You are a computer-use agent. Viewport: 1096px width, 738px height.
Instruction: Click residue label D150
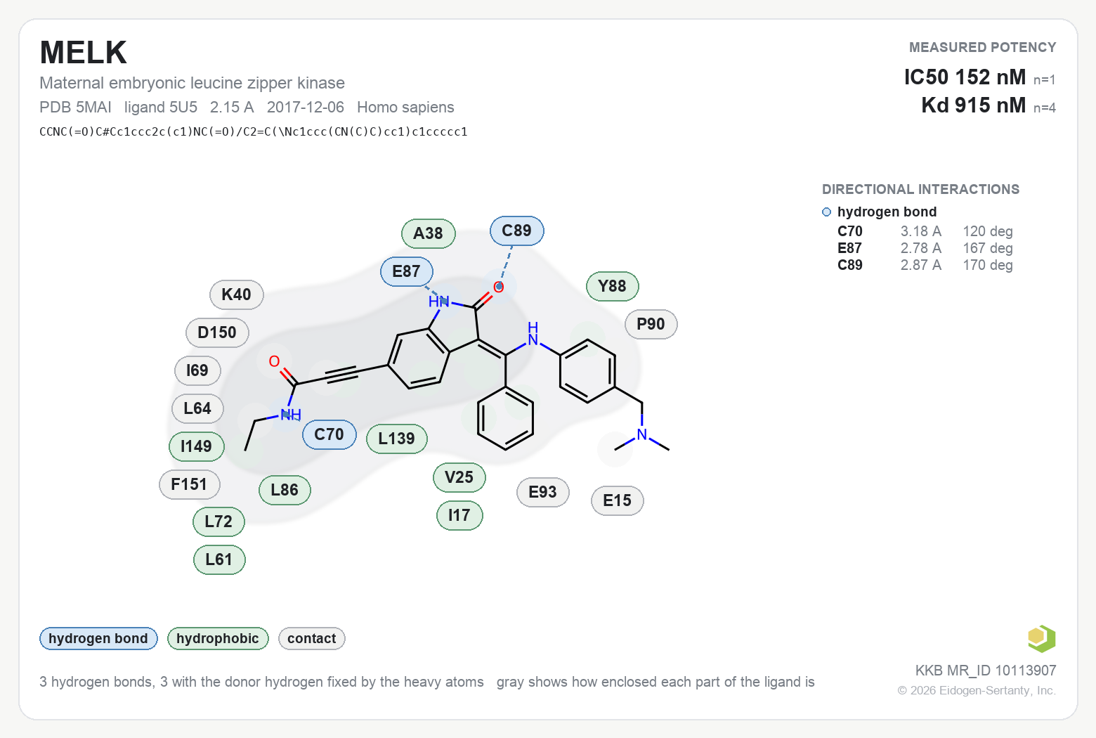[218, 332]
